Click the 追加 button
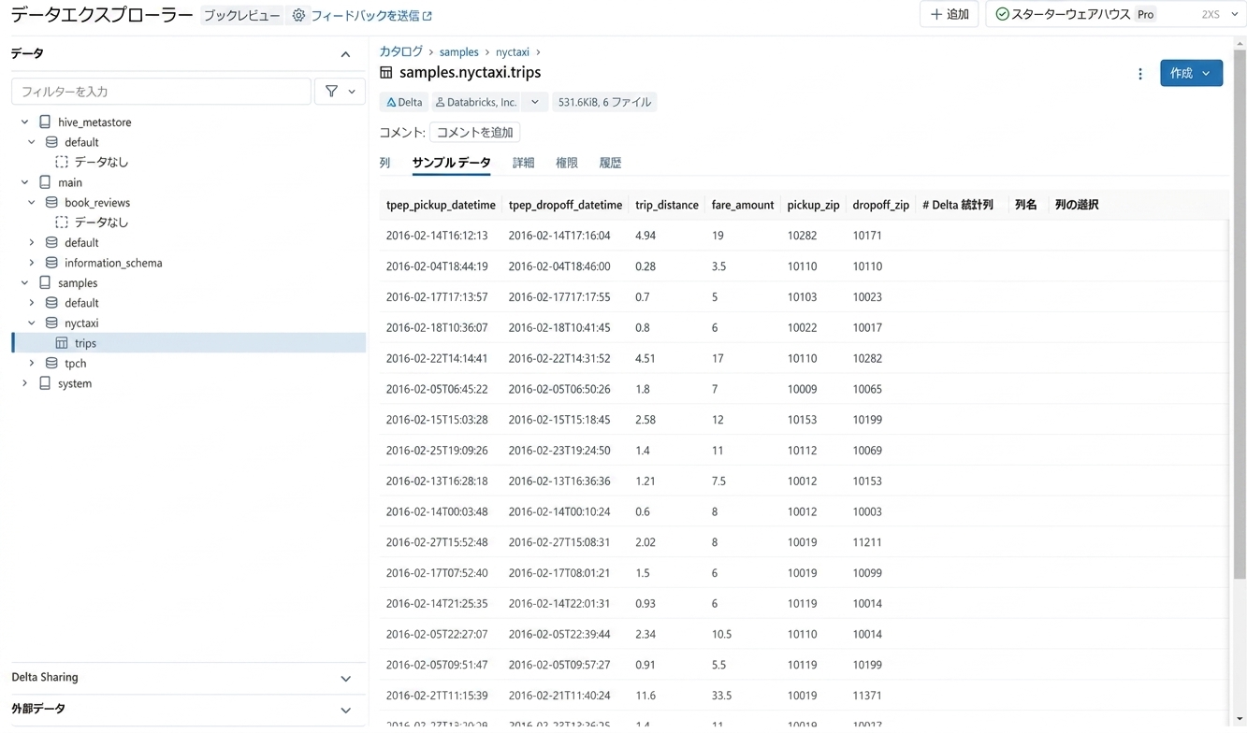The height and width of the screenshot is (733, 1247). point(949,15)
